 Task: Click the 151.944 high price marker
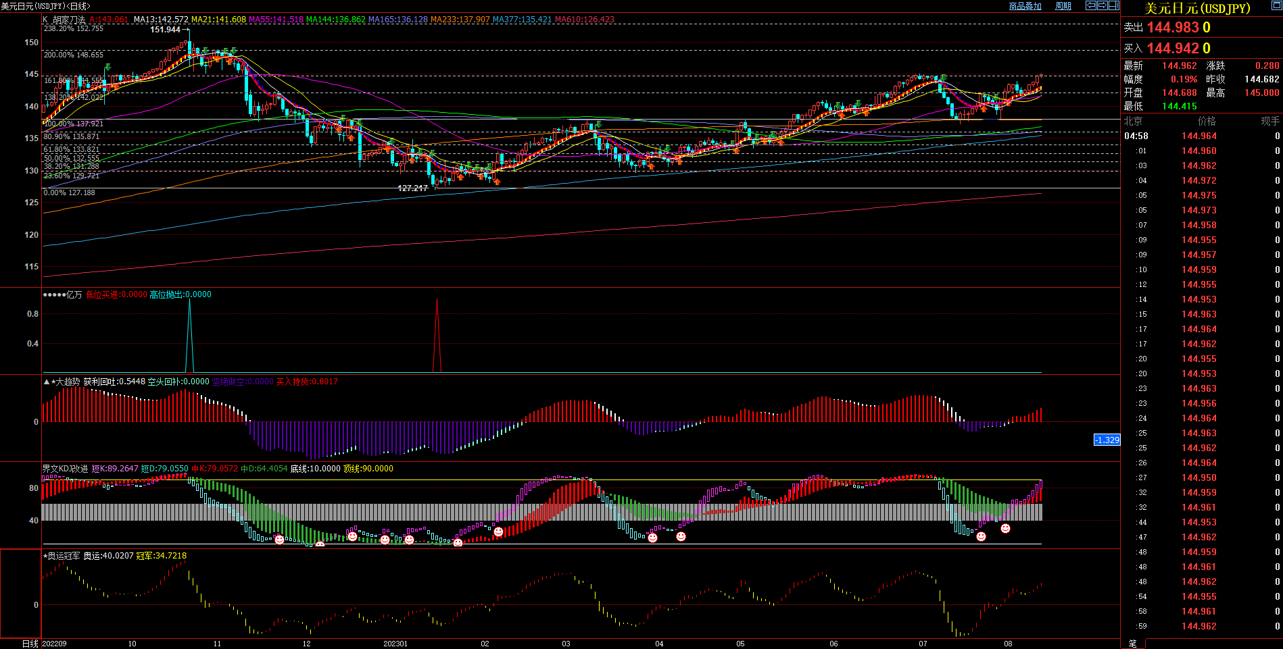click(x=165, y=30)
